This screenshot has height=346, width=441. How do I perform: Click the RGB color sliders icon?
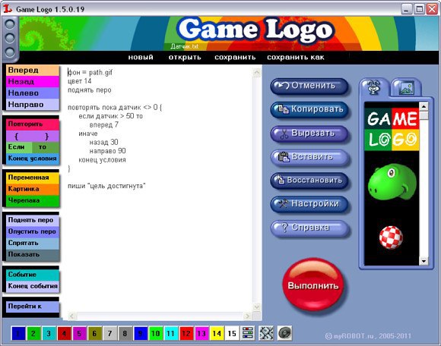[248, 333]
